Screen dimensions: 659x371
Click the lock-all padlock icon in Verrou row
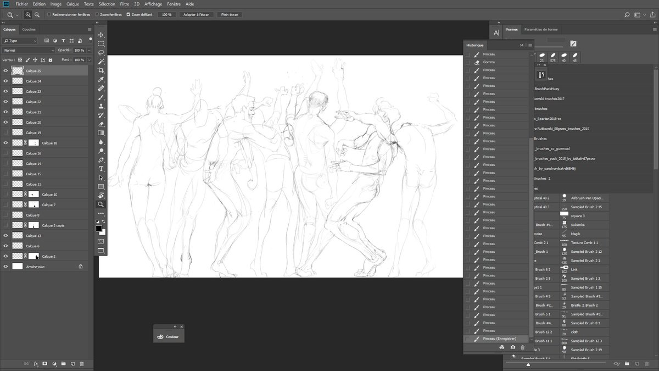point(50,59)
